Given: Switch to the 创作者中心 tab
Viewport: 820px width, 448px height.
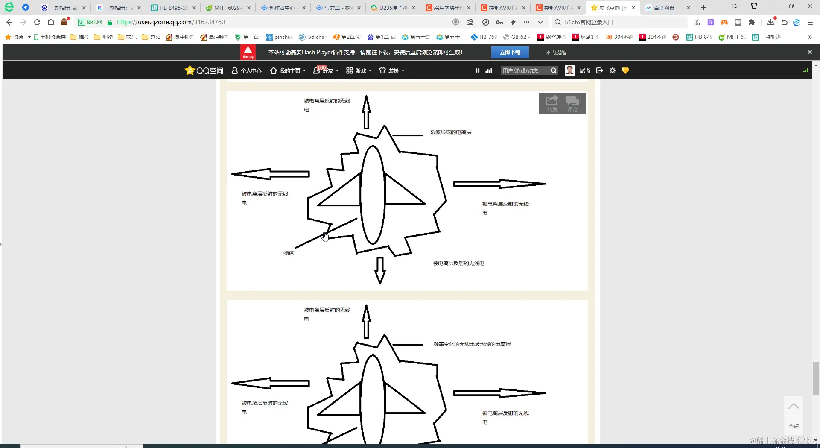Looking at the screenshot, I should coord(283,8).
